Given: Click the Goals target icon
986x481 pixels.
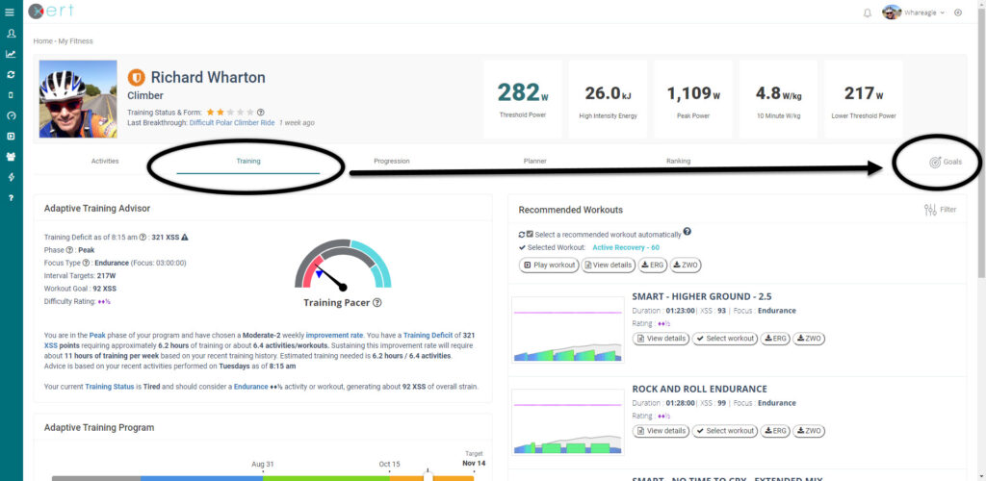Looking at the screenshot, I should [934, 162].
